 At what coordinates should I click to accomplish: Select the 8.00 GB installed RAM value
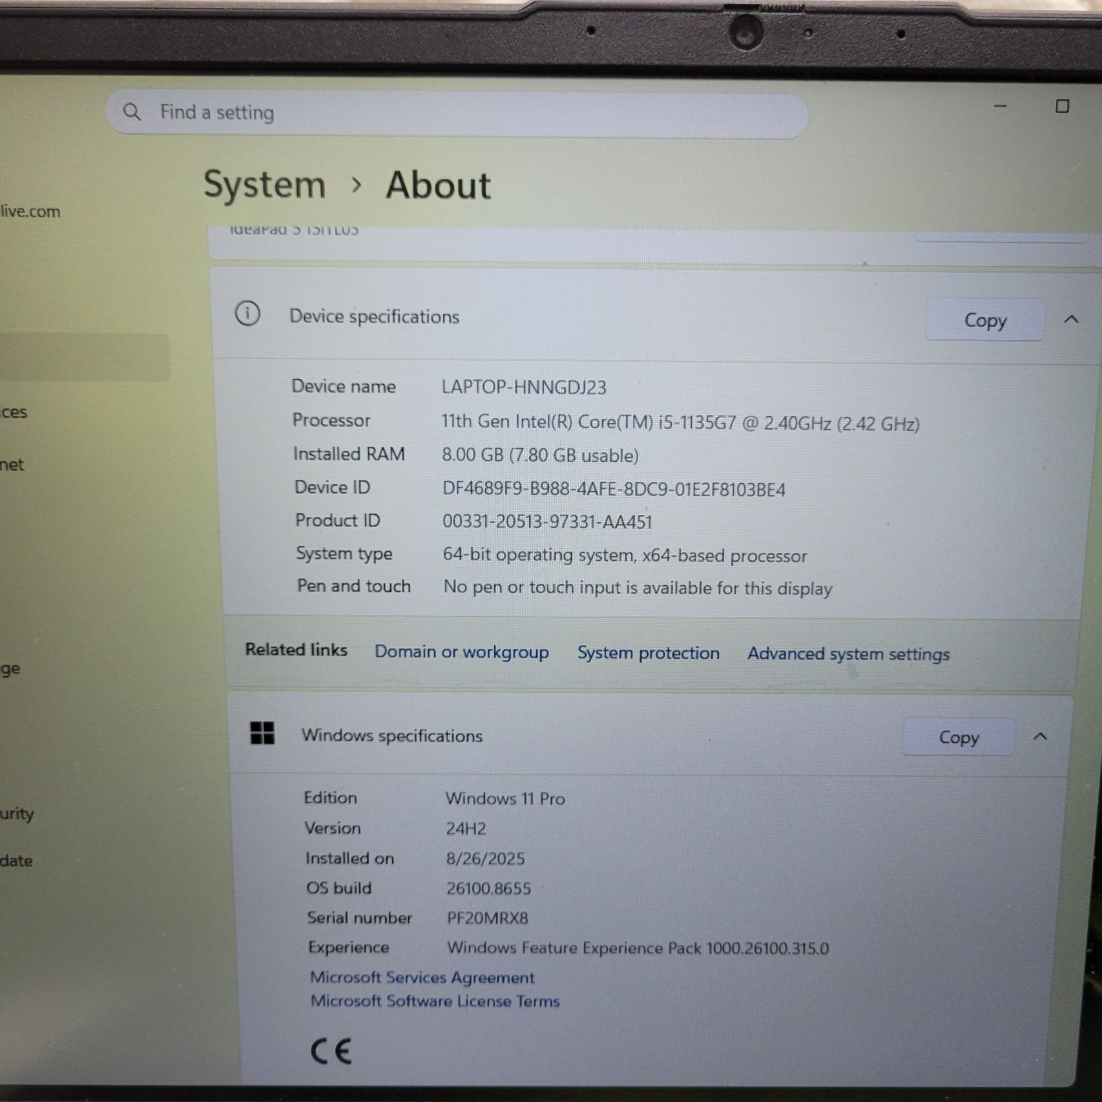(540, 455)
